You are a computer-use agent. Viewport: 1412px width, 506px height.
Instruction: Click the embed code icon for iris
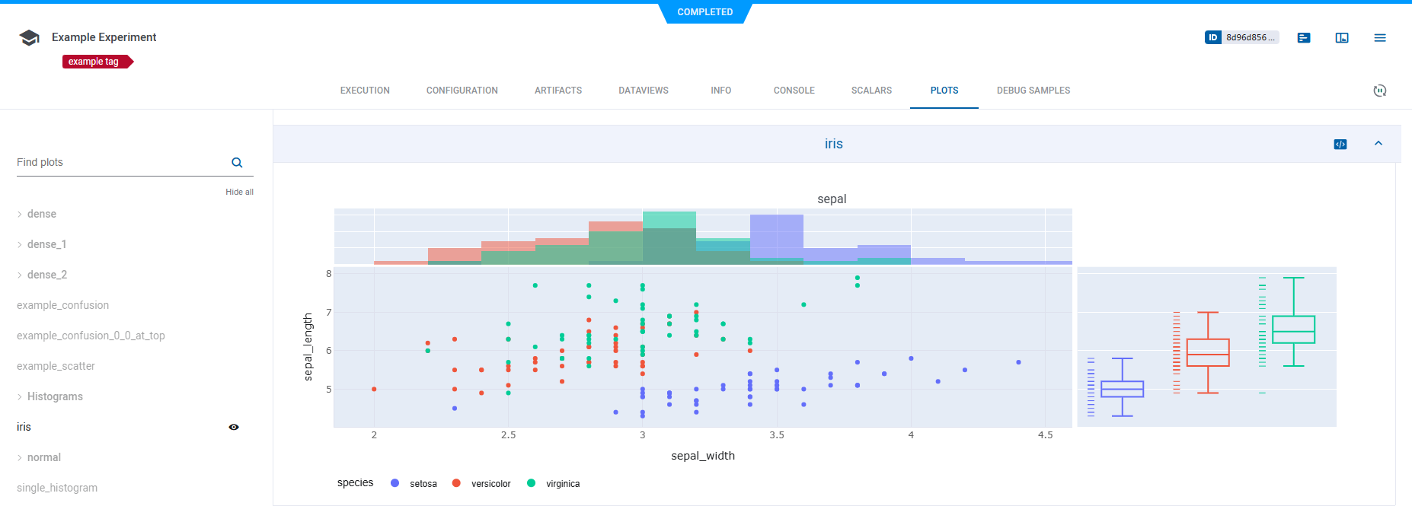pyautogui.click(x=1340, y=145)
